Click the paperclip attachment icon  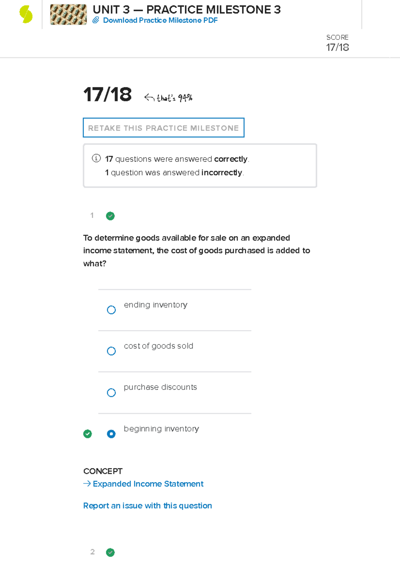pyautogui.click(x=96, y=20)
